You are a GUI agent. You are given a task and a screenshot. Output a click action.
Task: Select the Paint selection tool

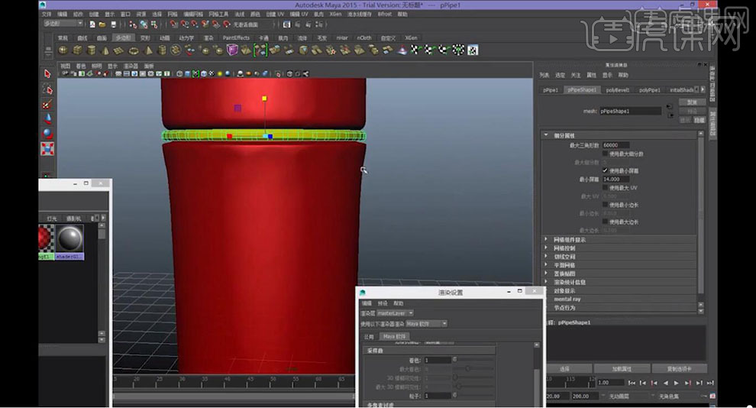[x=47, y=104]
